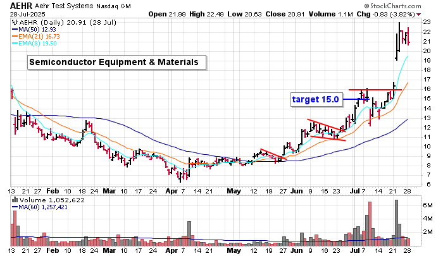Viewport: 443px width, 256px height.
Task: Click the Chg -0.83 (-3.82%) value
Action: 385,14
